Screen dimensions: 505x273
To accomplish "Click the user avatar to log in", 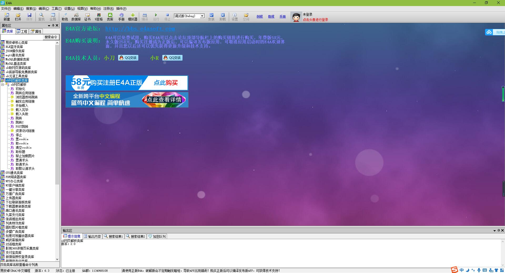I will (x=296, y=17).
